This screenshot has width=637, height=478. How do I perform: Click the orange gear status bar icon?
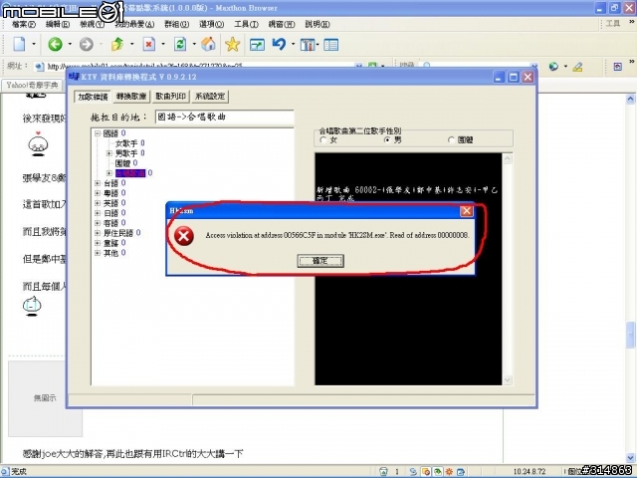(449, 471)
